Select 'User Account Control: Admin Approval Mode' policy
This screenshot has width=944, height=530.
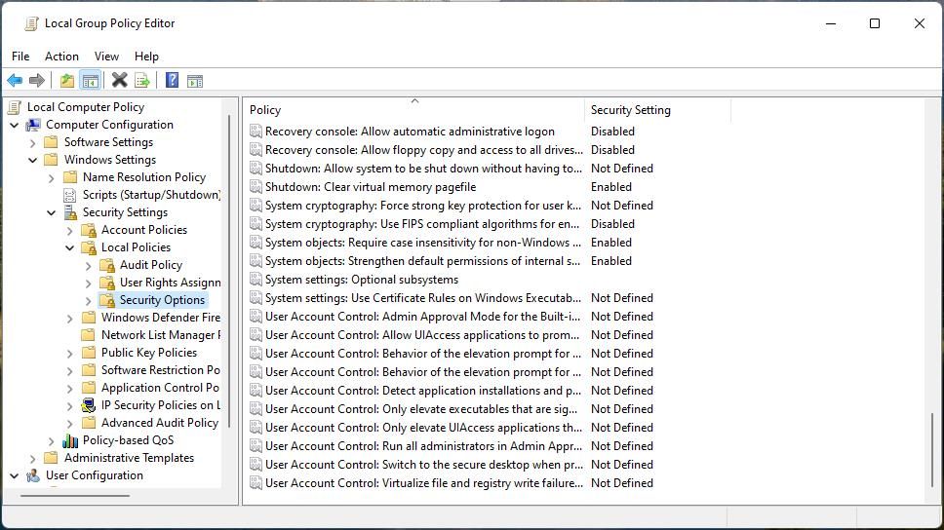pyautogui.click(x=422, y=317)
